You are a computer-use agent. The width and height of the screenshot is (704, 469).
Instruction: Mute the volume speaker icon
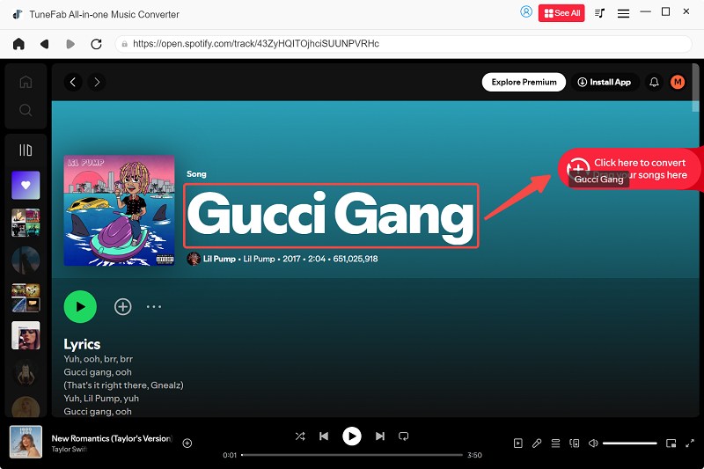point(593,443)
